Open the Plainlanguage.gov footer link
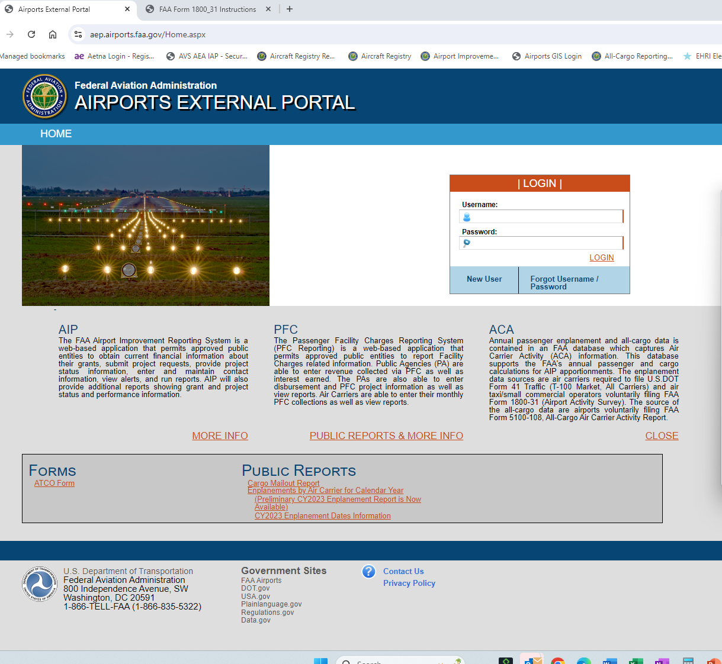The height and width of the screenshot is (664, 722). tap(271, 604)
